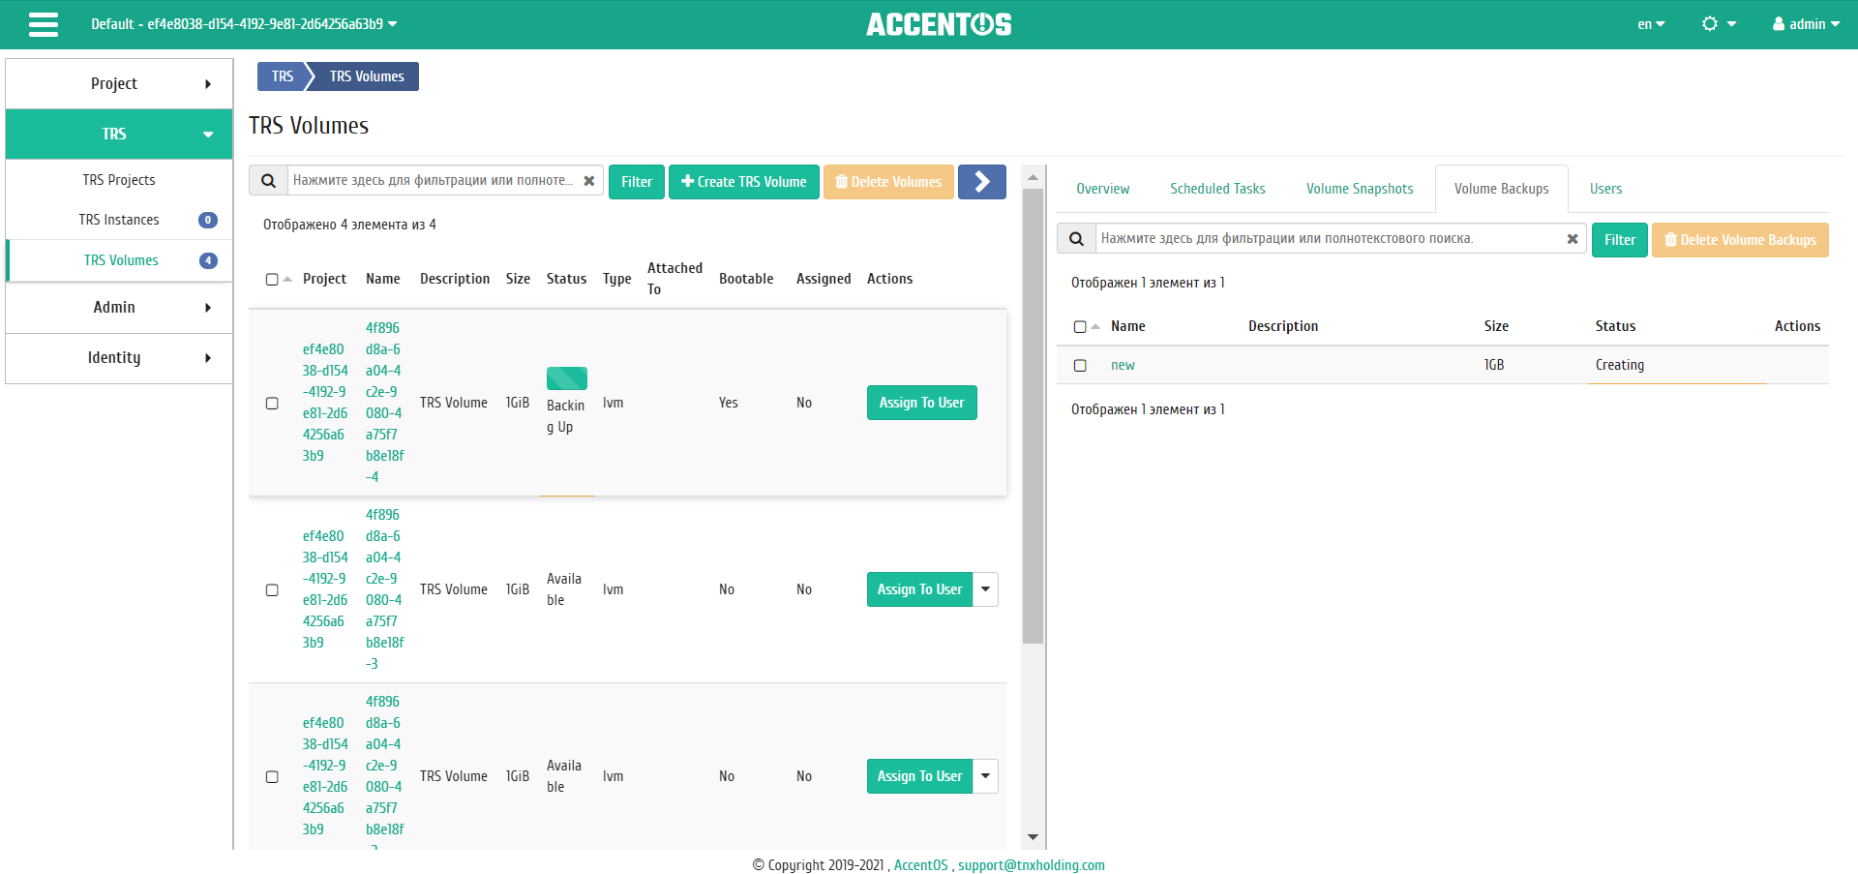
Task: Click the magnifier icon in Volume Backups search
Action: coord(1076,239)
